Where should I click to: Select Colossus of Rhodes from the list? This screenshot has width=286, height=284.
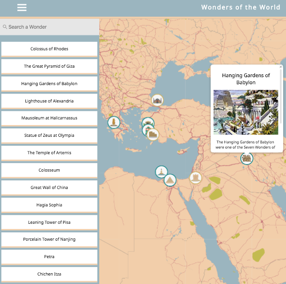[x=49, y=49]
